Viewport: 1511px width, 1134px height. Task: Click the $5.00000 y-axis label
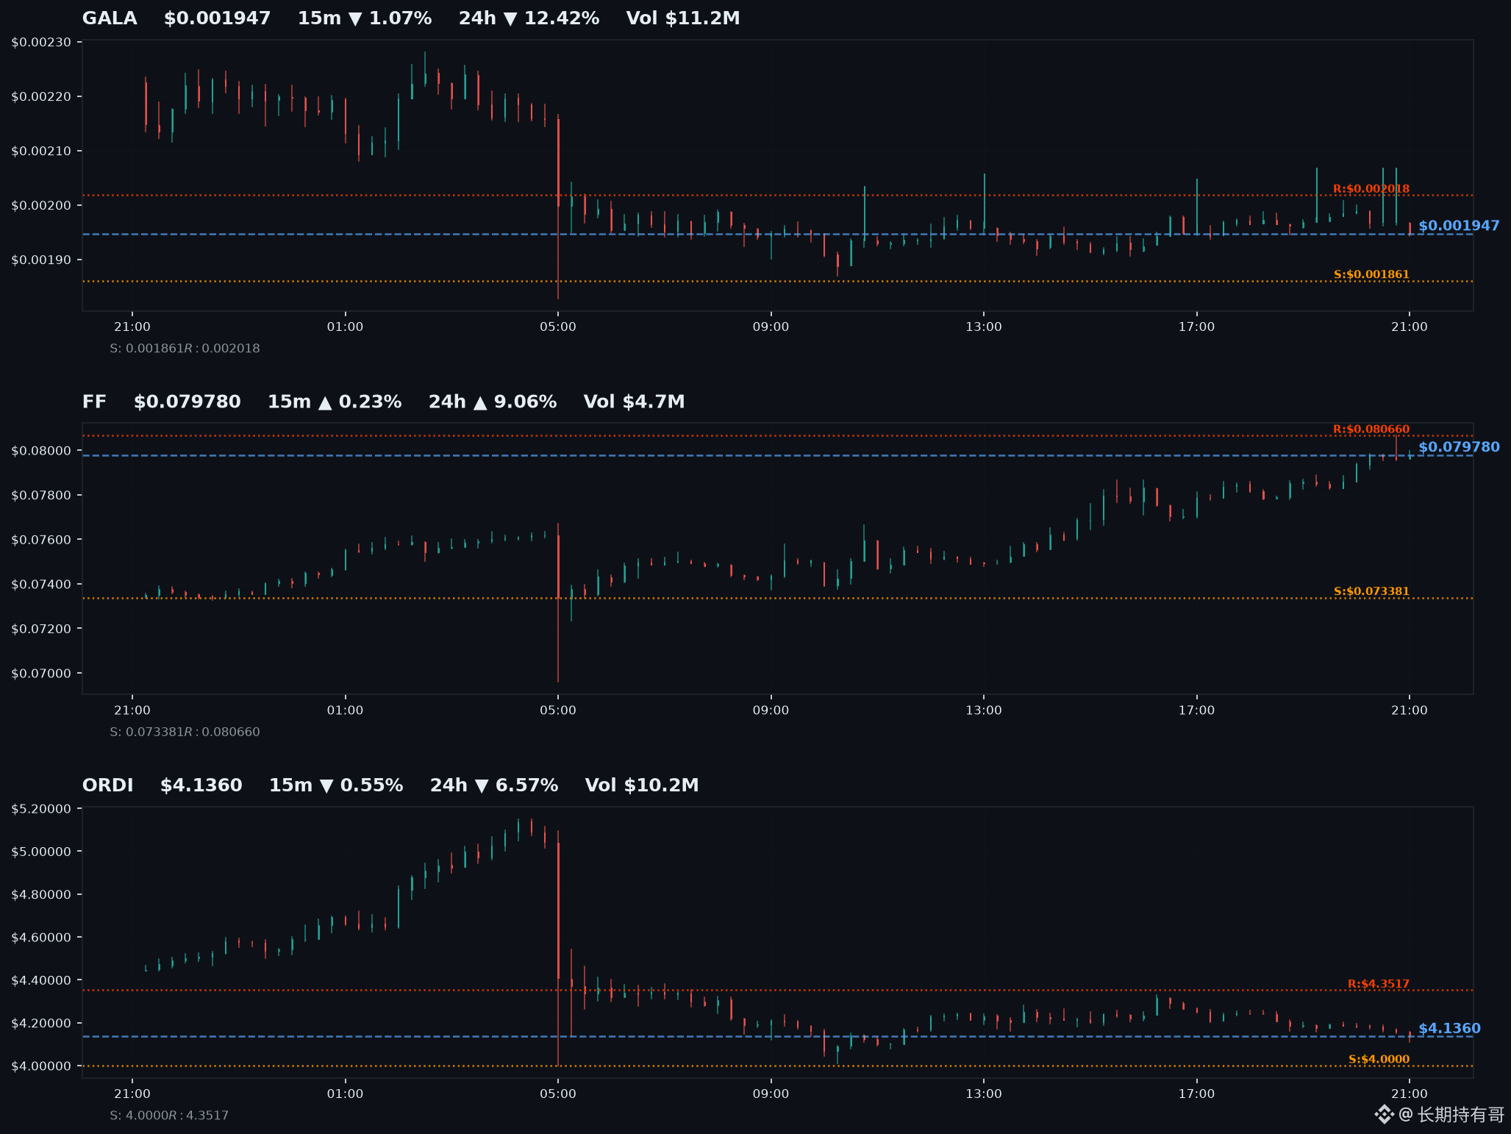(x=41, y=852)
